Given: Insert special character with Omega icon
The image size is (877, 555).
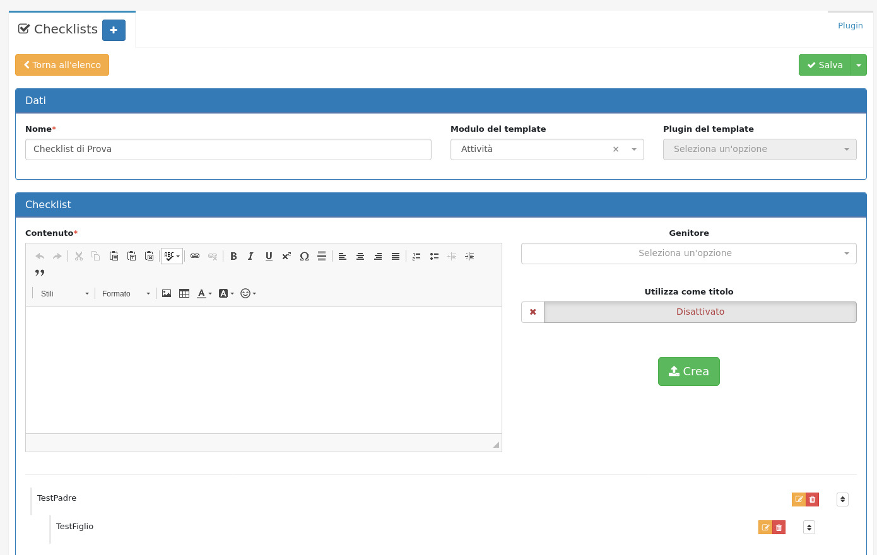Looking at the screenshot, I should tap(304, 256).
